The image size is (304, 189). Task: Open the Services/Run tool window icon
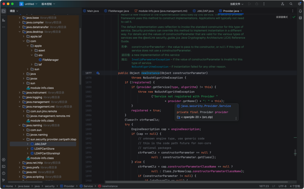coord(3,160)
